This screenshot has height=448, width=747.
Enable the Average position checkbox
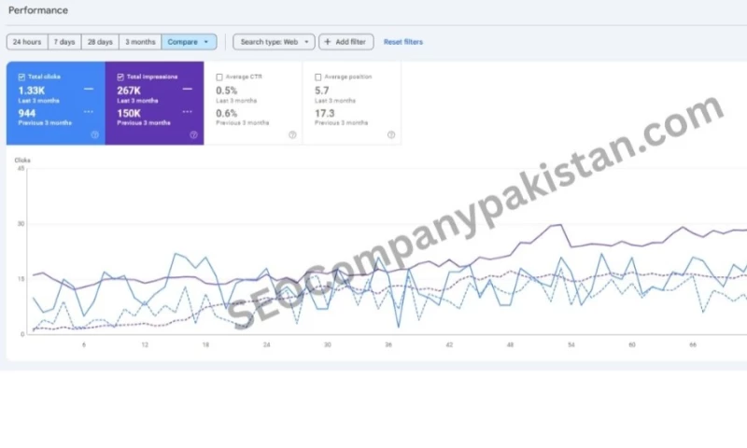coord(318,77)
